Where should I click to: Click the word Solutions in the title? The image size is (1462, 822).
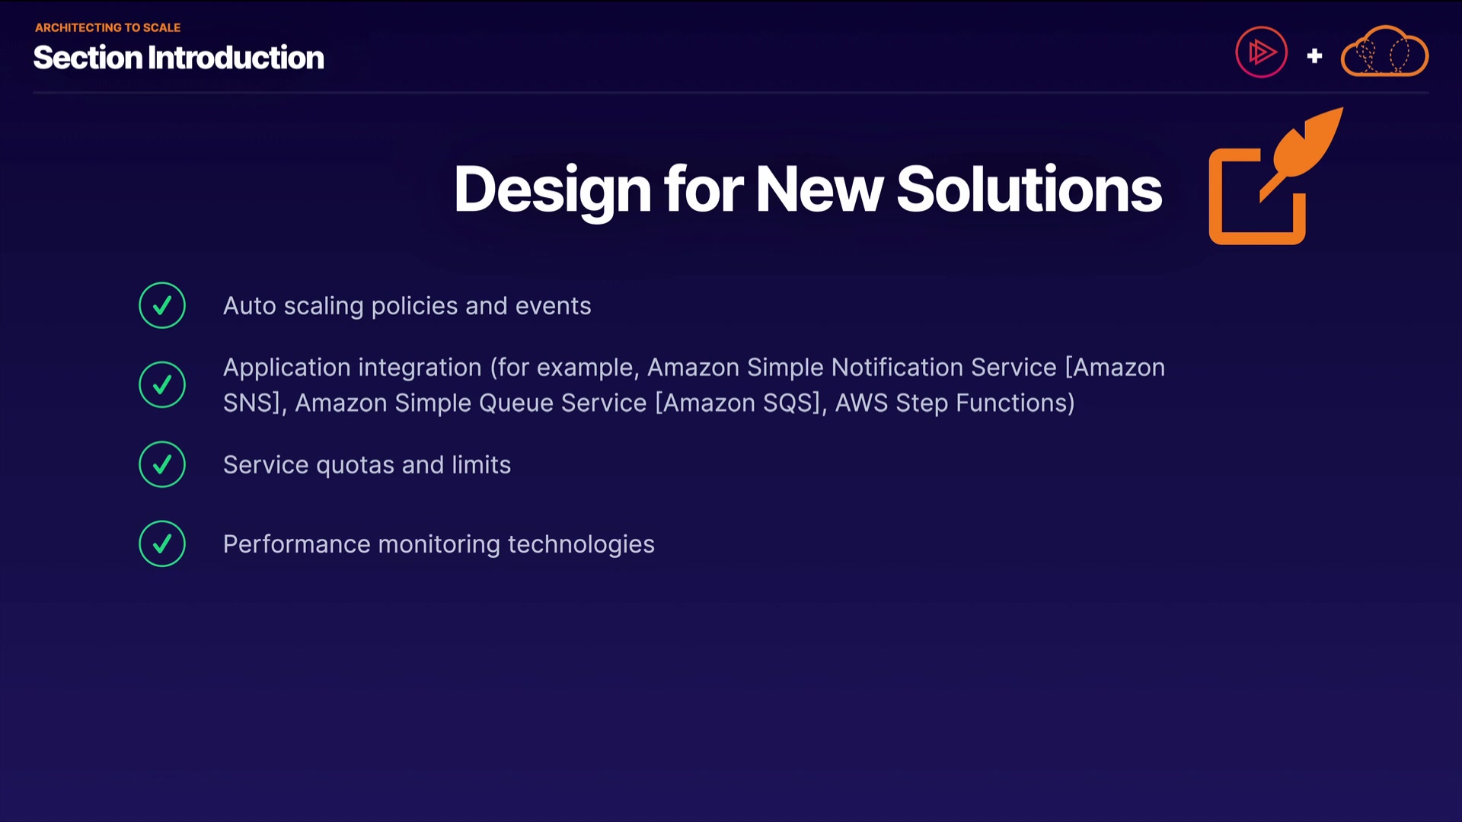(x=1029, y=189)
